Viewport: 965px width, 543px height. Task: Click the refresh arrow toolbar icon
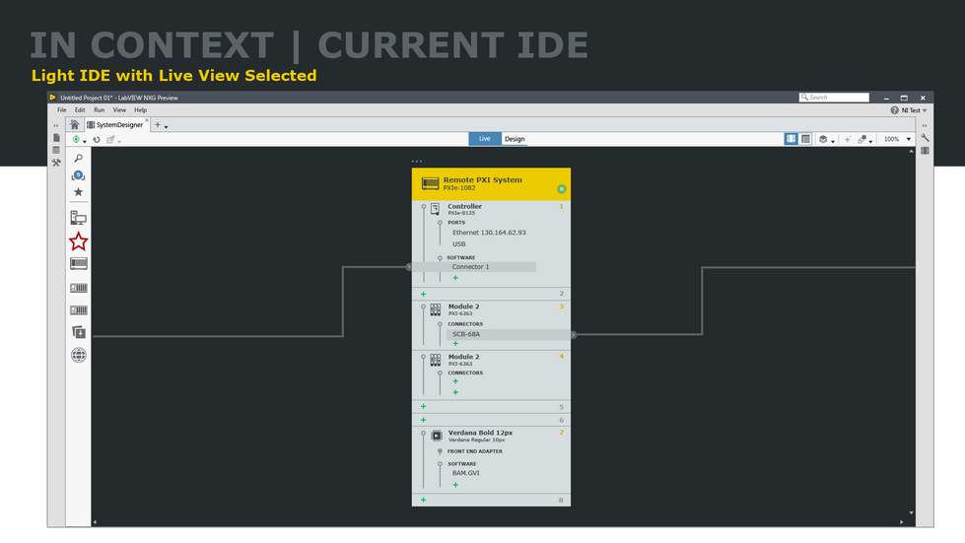pyautogui.click(x=97, y=140)
